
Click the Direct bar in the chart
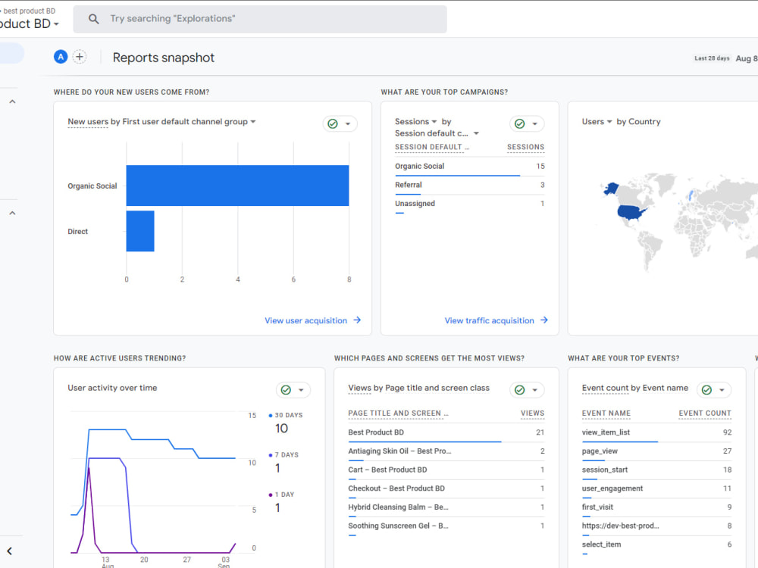pos(140,231)
